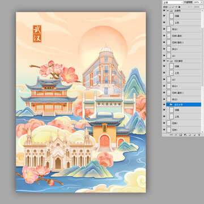
Task: Select 上色 layer inside 古德寺 group
Action: 183,23
